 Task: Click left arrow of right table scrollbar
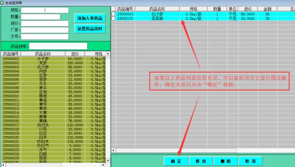[113, 151]
